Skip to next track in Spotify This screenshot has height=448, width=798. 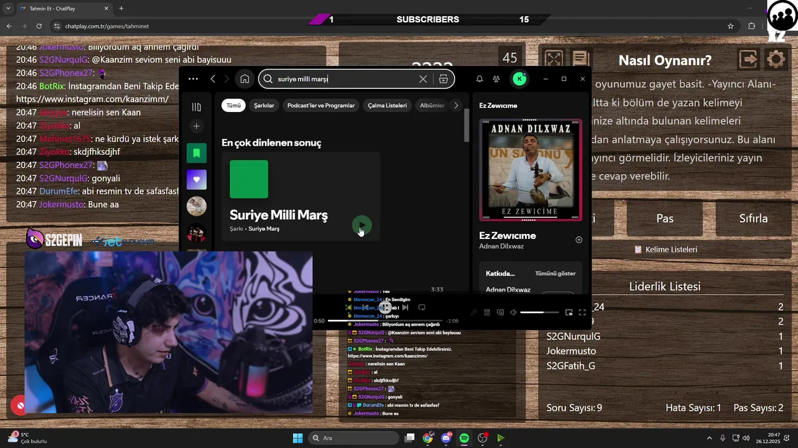point(405,307)
